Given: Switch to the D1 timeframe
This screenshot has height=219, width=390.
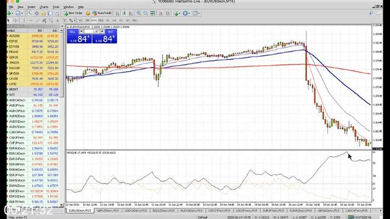Looking at the screenshot, I should [121, 20].
